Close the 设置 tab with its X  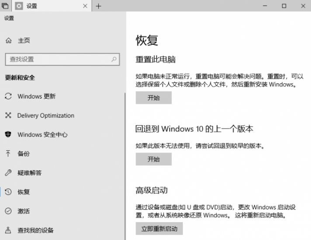85,6
